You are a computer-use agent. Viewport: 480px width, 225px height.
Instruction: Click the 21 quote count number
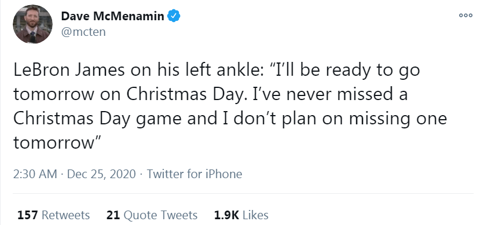coord(113,215)
